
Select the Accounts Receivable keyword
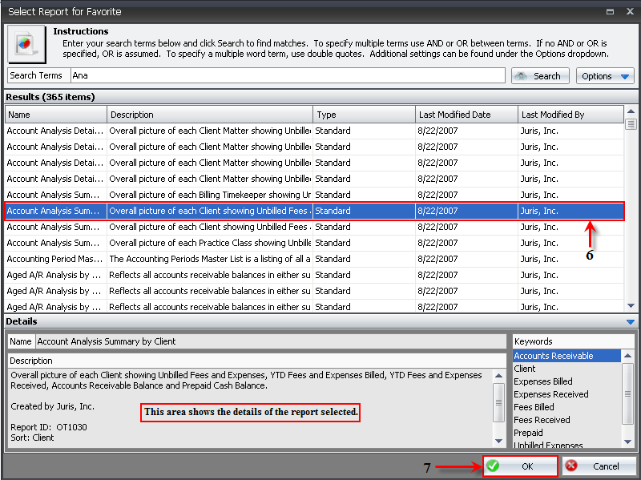pyautogui.click(x=566, y=356)
